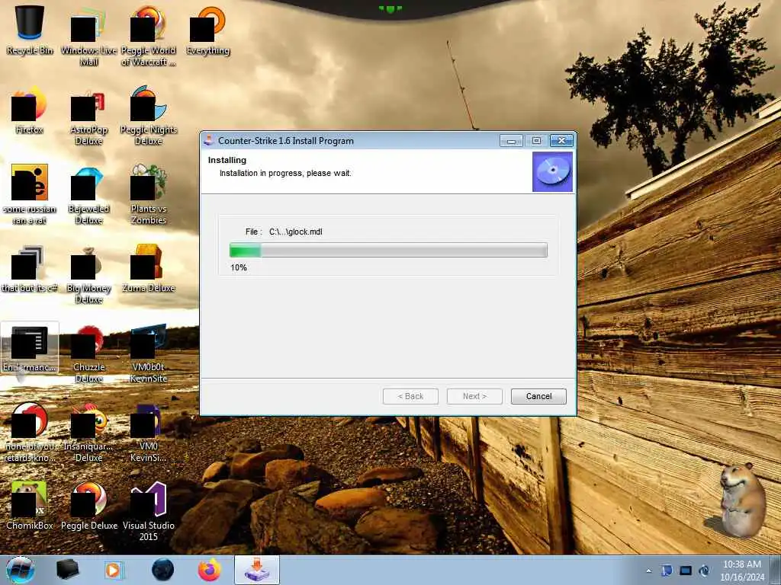781x585 pixels.
Task: Click the monitor icon in system tray
Action: (x=686, y=571)
